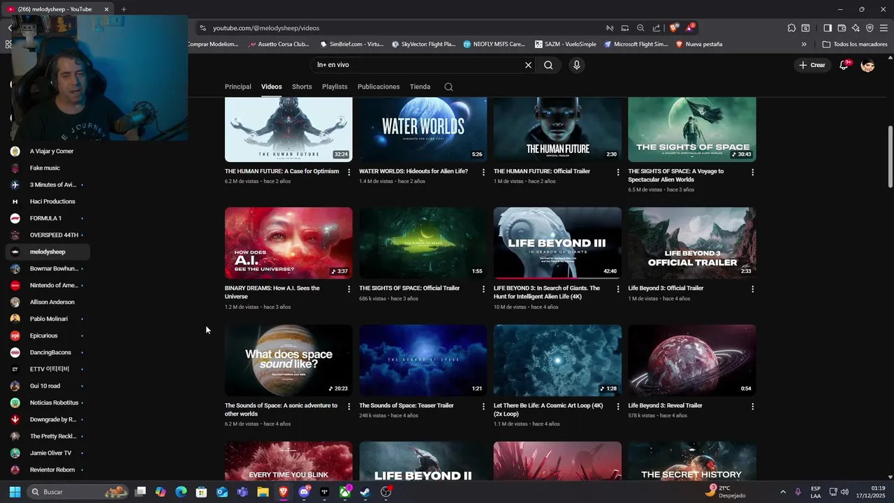The image size is (894, 503).
Task: Switch to the Playlists tab
Action: [x=335, y=87]
